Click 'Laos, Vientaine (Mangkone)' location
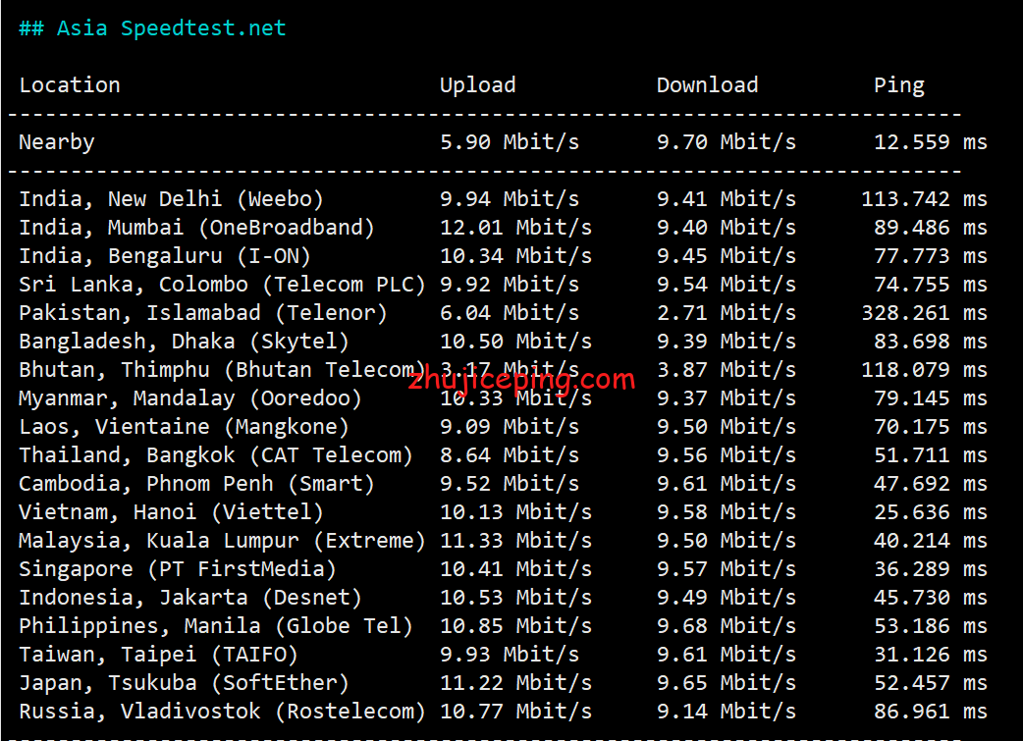This screenshot has width=1023, height=741. [184, 427]
